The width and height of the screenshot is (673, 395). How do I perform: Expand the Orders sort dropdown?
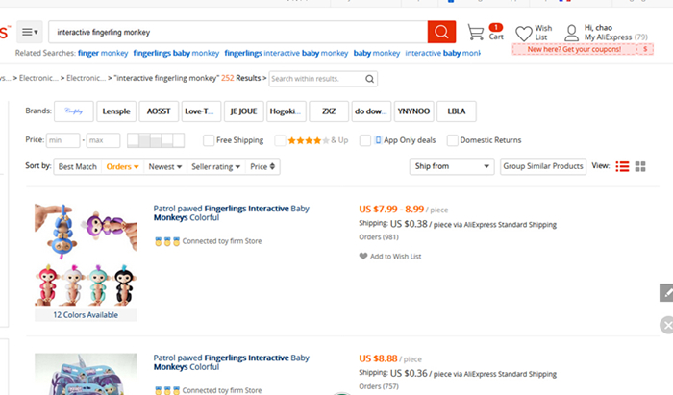click(122, 167)
